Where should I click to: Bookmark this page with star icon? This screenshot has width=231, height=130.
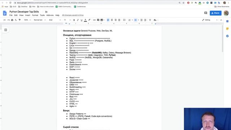click(183, 3)
